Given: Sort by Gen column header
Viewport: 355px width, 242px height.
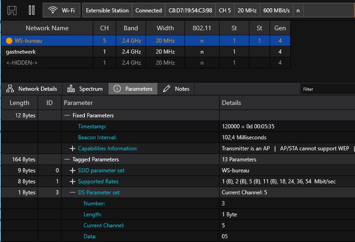Looking at the screenshot, I should 280,28.
